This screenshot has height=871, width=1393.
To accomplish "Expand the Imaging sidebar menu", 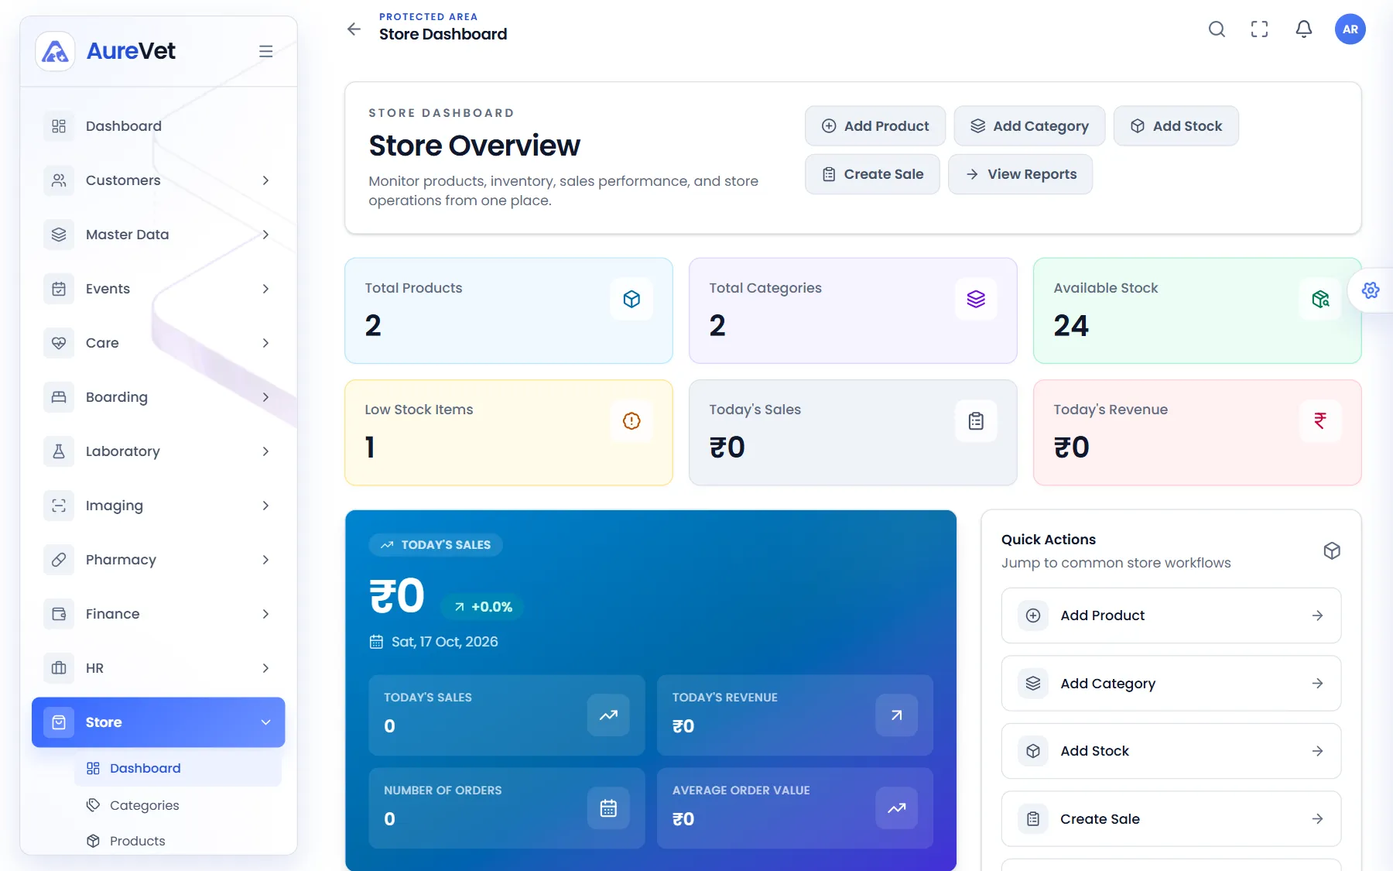I will point(159,506).
